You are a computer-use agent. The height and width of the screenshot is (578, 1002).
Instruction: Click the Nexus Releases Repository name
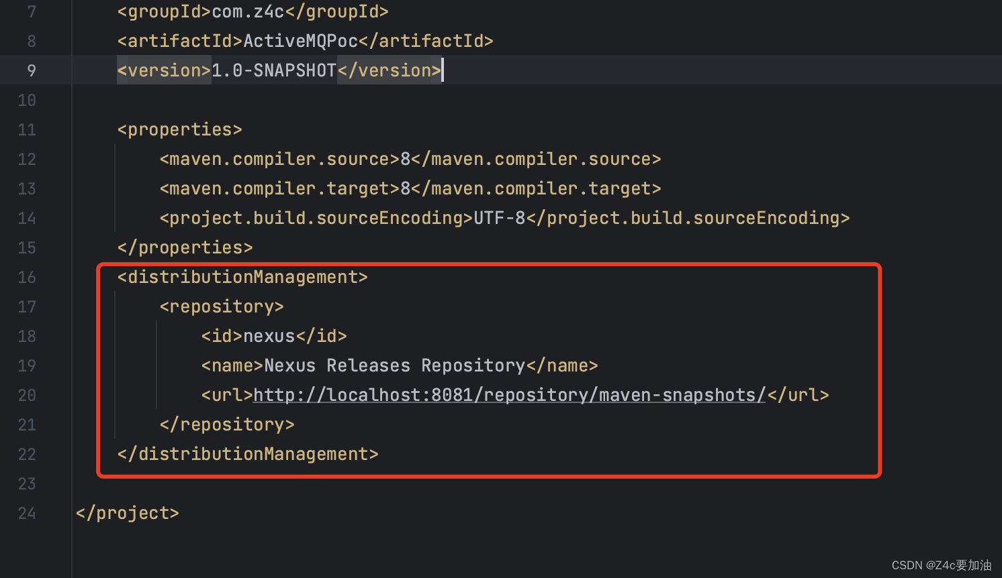click(395, 365)
